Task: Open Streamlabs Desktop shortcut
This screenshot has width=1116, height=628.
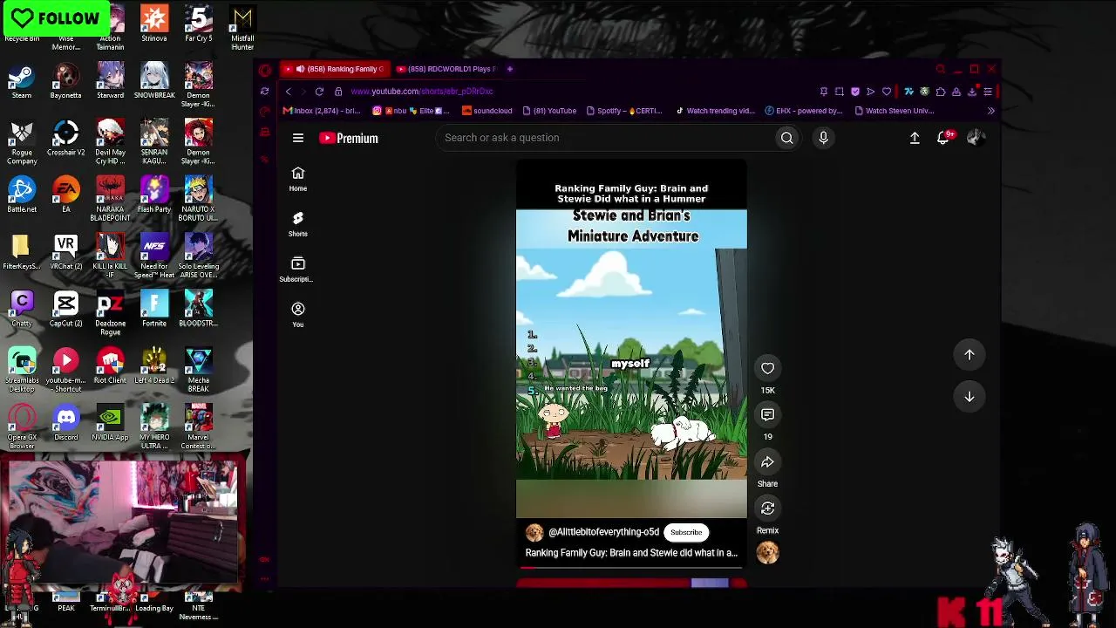Action: [x=22, y=370]
